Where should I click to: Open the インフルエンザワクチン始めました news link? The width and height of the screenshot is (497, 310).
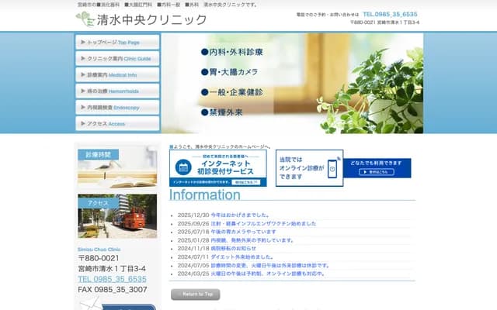(263, 224)
